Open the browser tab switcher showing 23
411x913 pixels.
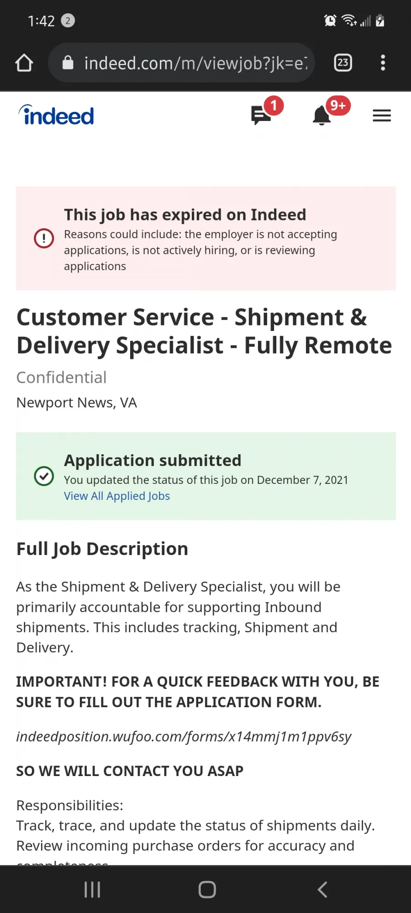343,63
